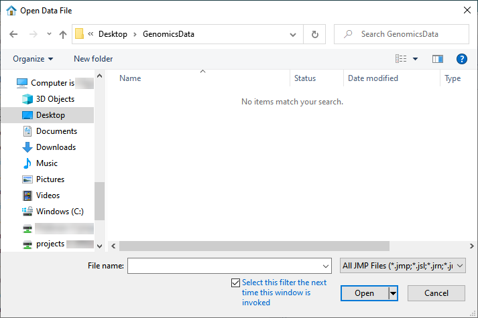This screenshot has width=478, height=318.
Task: Refresh the GenomicsData folder view
Action: pyautogui.click(x=314, y=34)
